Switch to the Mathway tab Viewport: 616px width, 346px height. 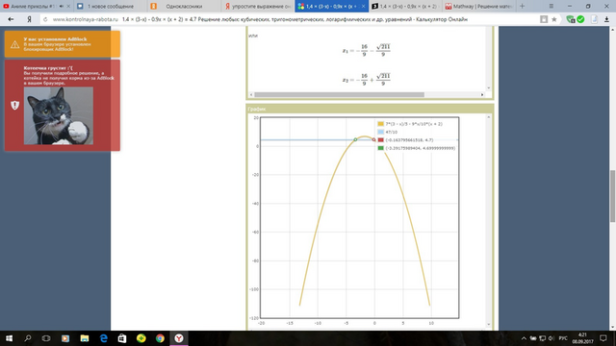point(479,7)
